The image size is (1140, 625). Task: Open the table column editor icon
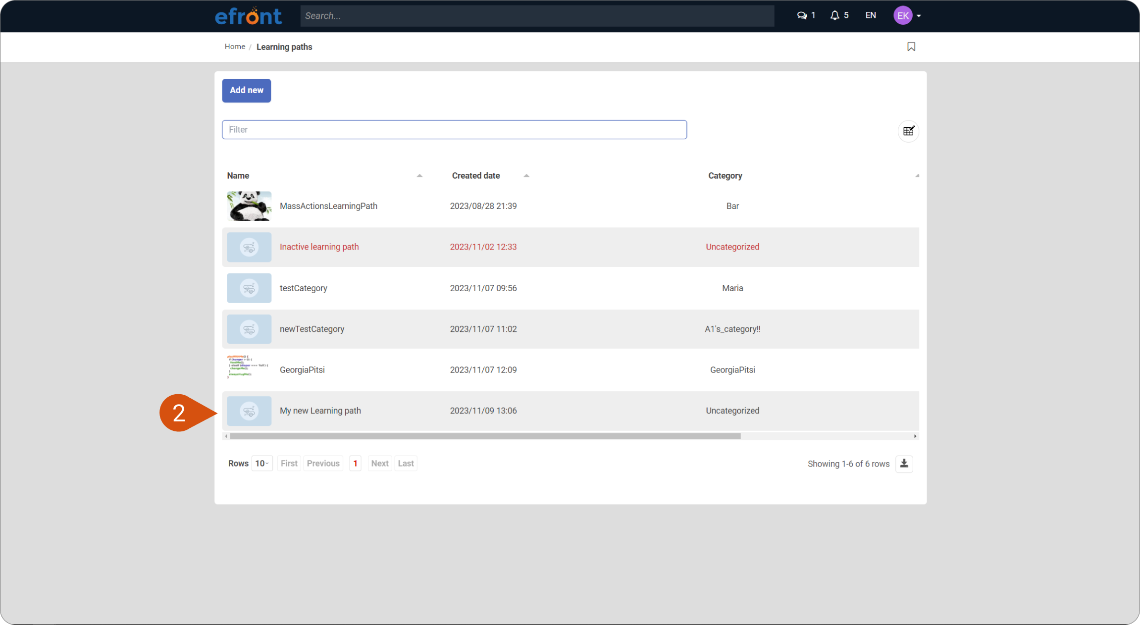pyautogui.click(x=908, y=131)
